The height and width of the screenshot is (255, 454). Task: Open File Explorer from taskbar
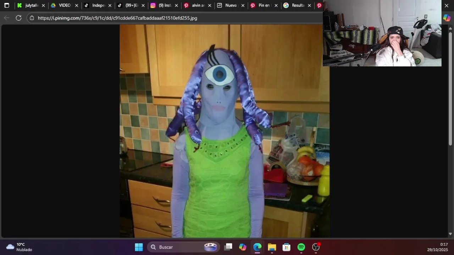(272, 247)
